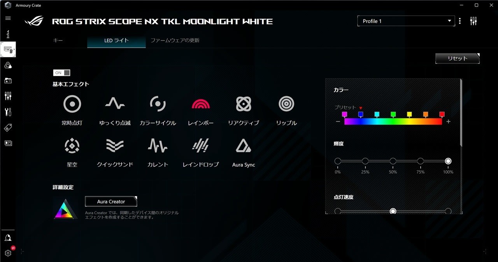Click the Aura Creator prism icon

(65, 209)
